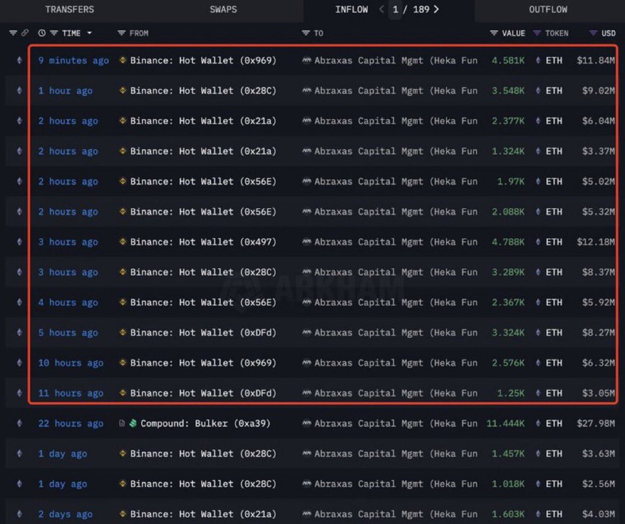Click the link icon in the header

[25, 33]
